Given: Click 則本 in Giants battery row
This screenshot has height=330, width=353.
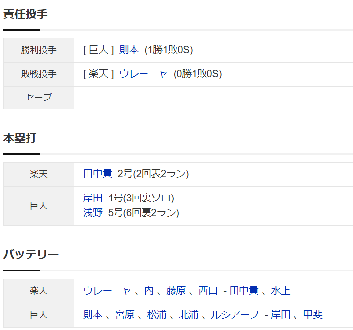Looking at the screenshot, I should [x=93, y=314].
